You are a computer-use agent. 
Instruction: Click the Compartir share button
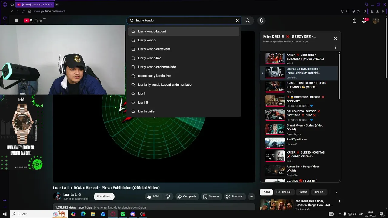tap(187, 197)
